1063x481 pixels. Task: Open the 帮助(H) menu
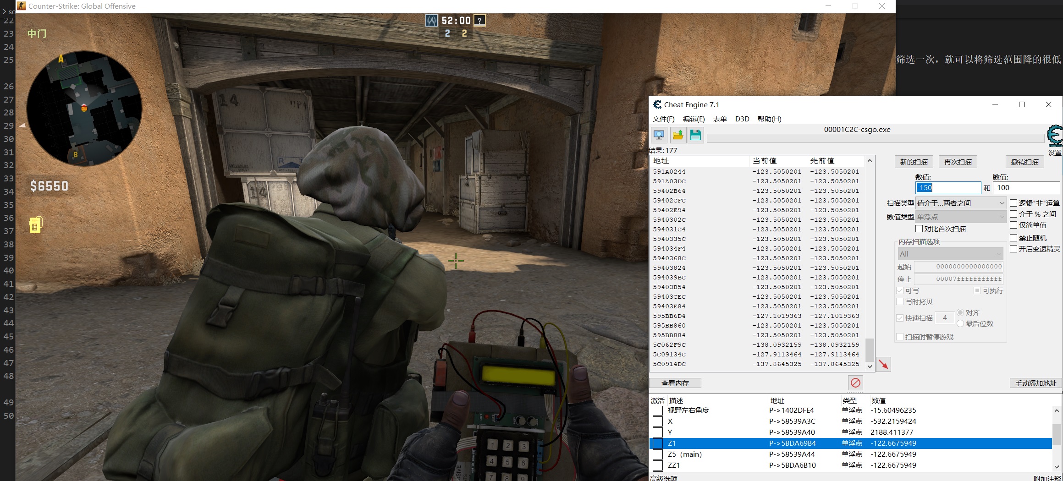tap(770, 119)
